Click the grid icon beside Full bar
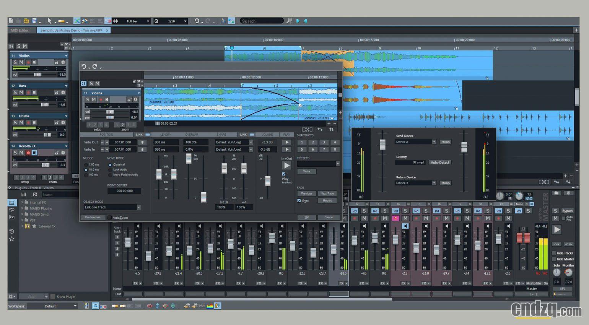 [x=116, y=21]
